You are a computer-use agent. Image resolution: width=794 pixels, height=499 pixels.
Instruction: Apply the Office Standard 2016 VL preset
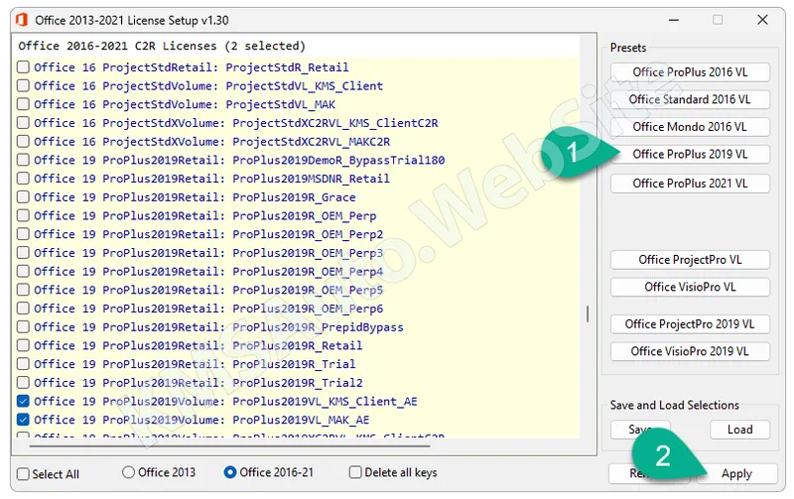tap(690, 99)
